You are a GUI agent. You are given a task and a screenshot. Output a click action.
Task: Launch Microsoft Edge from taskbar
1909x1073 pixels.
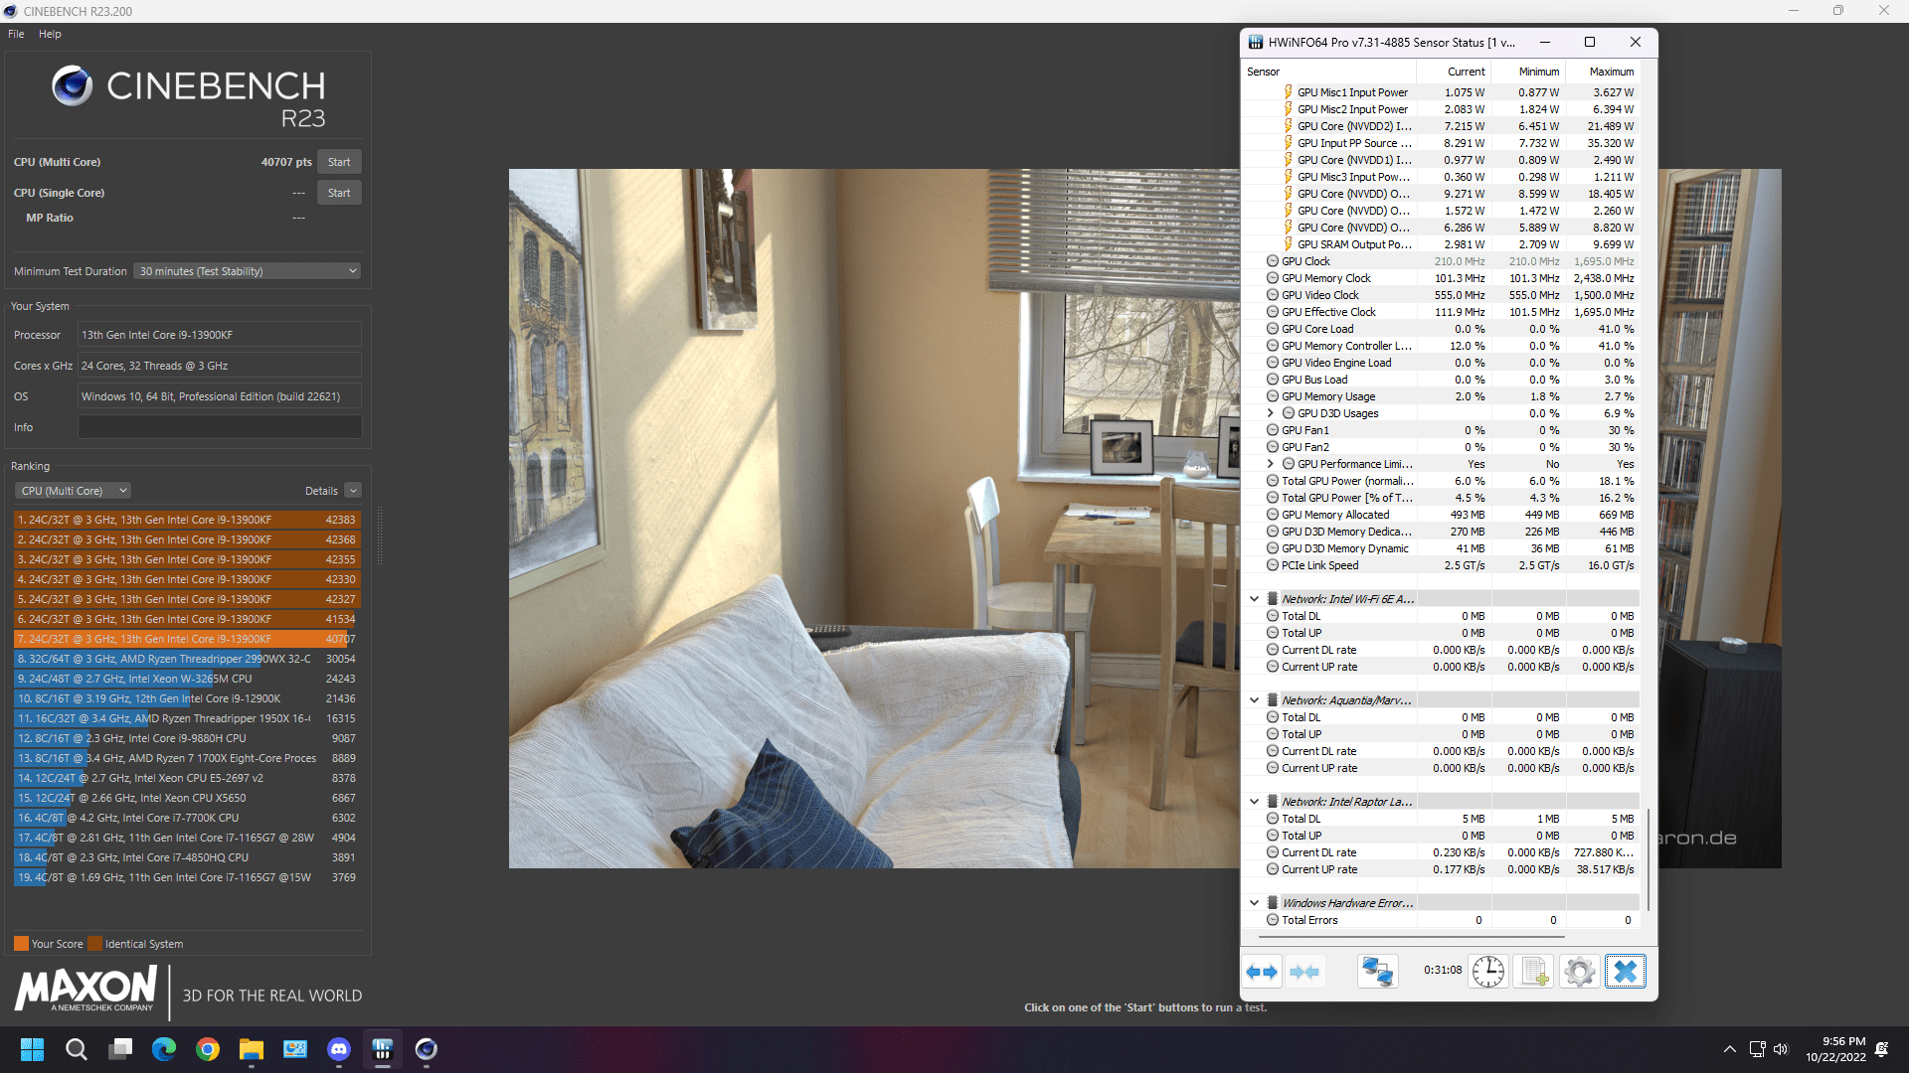pyautogui.click(x=164, y=1049)
